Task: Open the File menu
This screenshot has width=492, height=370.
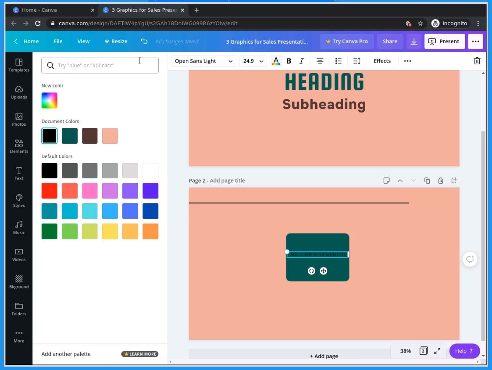Action: point(58,41)
